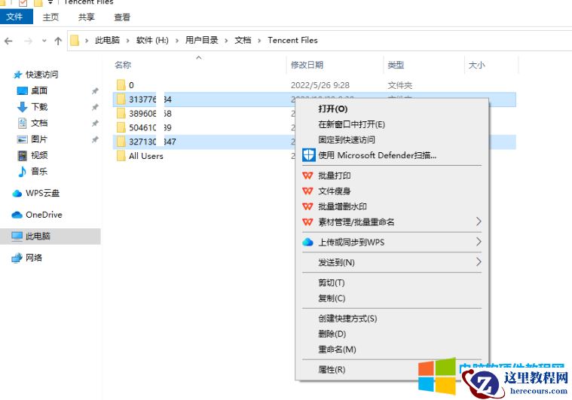
Task: Choose 删除(D) from context menu
Action: pyautogui.click(x=332, y=334)
